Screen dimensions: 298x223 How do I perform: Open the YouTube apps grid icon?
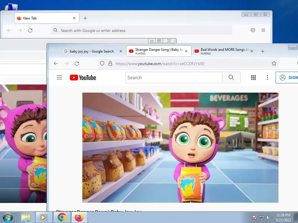pos(253,77)
